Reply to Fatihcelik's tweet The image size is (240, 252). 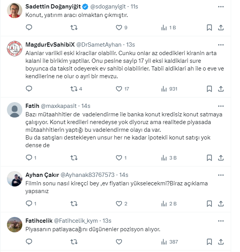click(29, 242)
